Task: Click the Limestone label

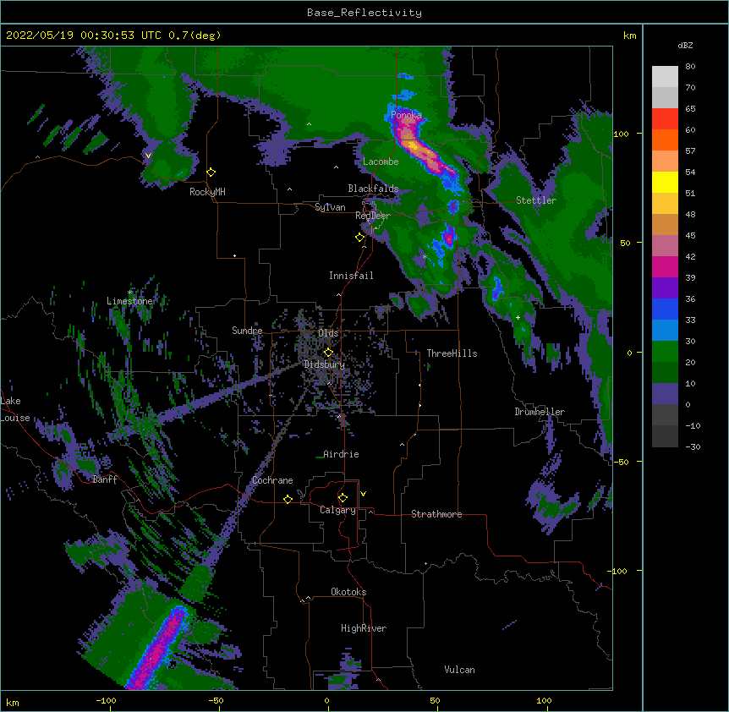Action: pyautogui.click(x=129, y=301)
